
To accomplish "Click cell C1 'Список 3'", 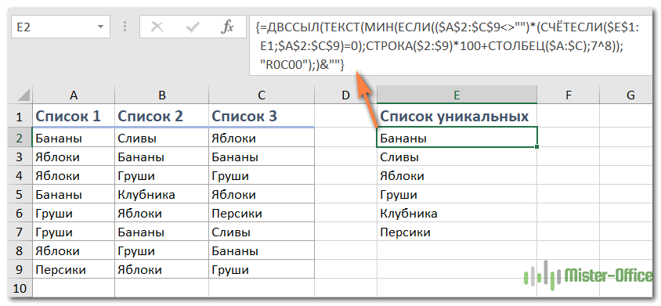I will coord(262,117).
